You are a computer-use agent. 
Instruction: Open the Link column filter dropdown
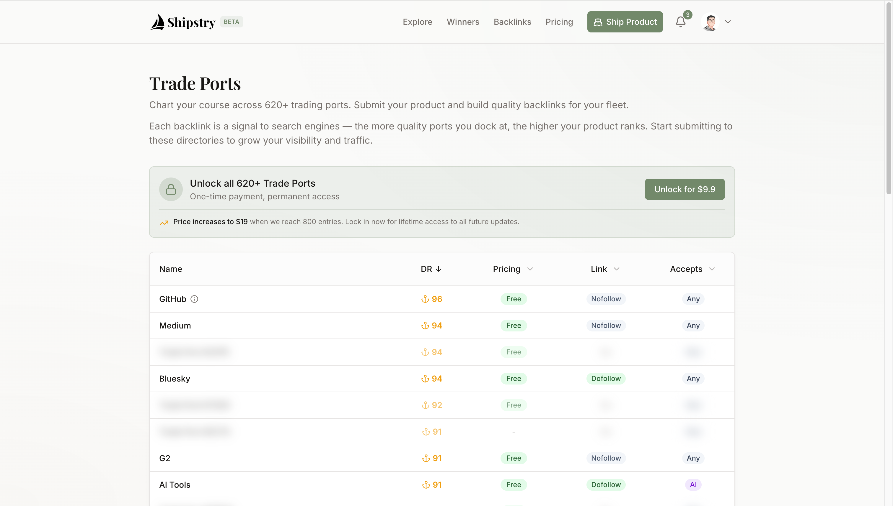click(x=616, y=269)
